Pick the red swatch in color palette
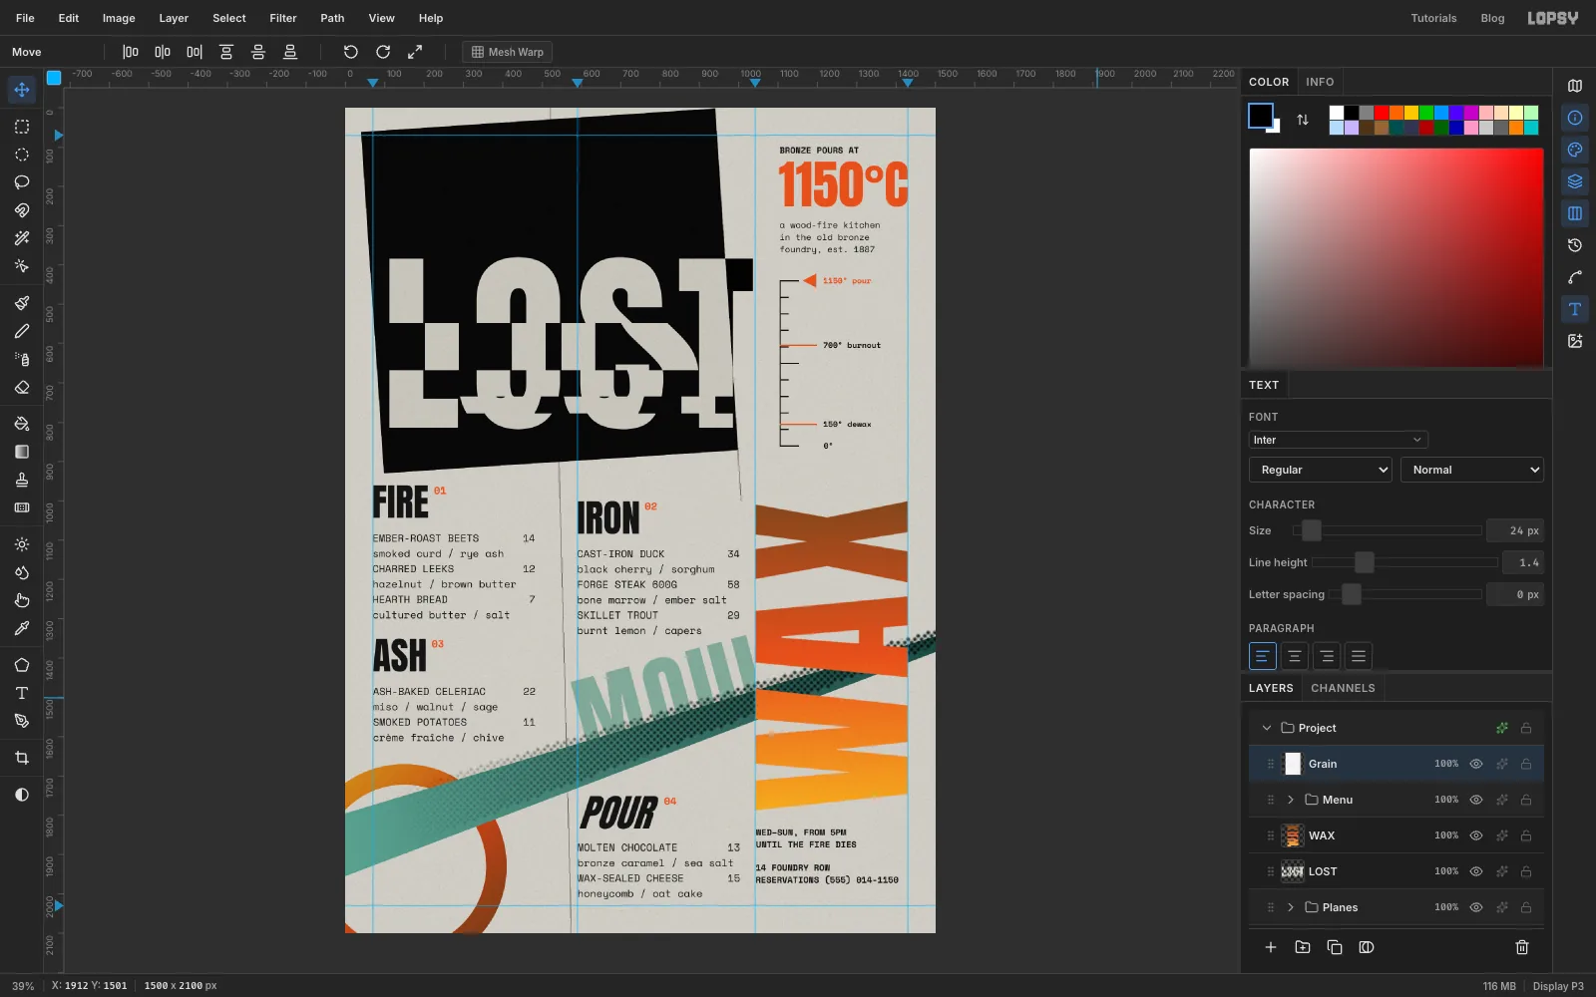The image size is (1596, 997). [1382, 113]
